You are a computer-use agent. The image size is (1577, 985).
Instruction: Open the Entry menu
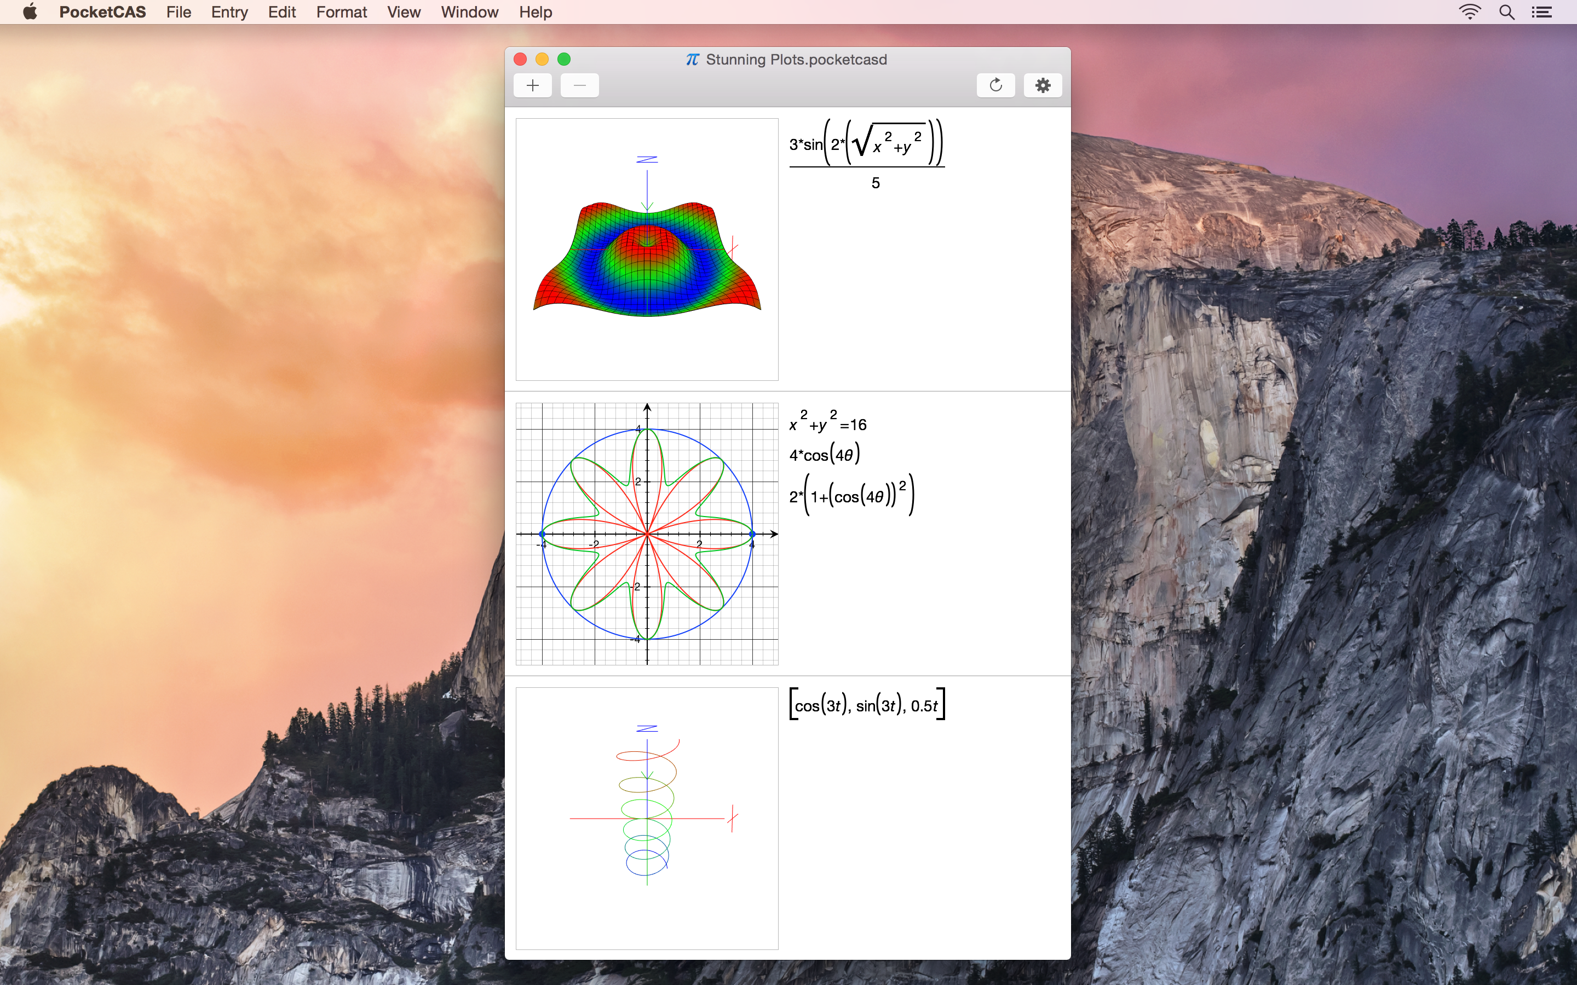tap(229, 11)
